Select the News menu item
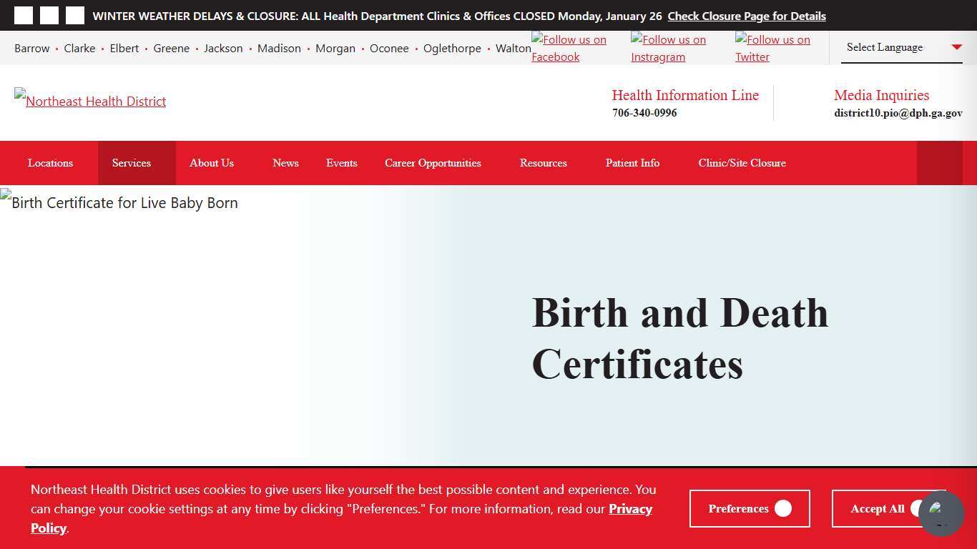Image resolution: width=977 pixels, height=549 pixels. coord(285,163)
